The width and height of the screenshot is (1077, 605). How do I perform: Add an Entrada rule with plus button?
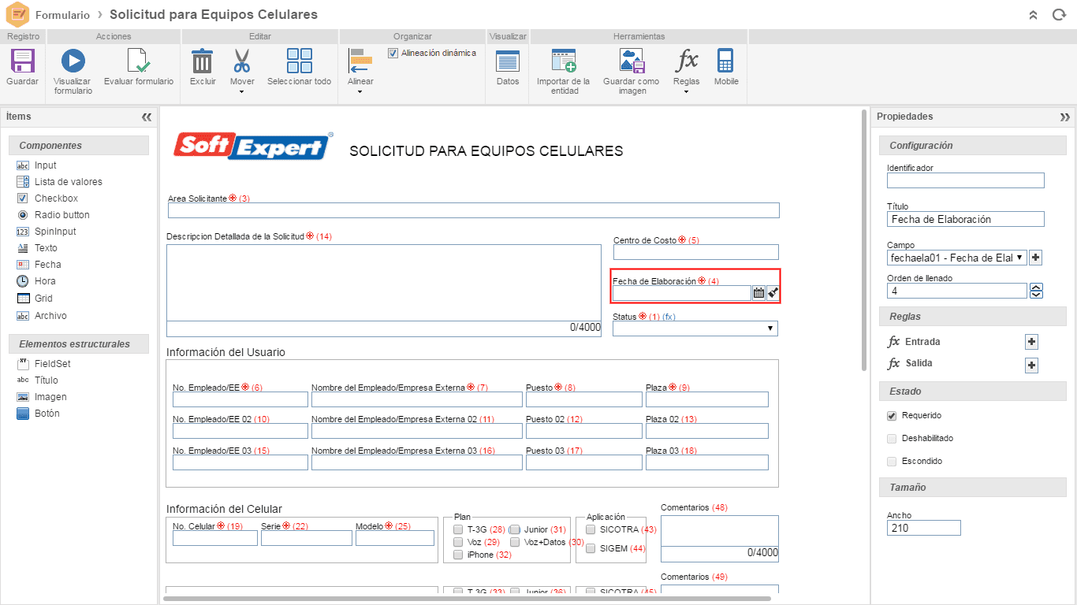[1031, 342]
